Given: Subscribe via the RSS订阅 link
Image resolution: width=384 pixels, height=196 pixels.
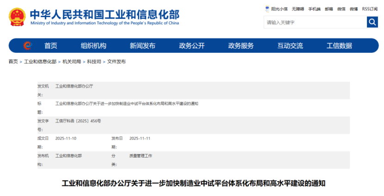Looking at the screenshot, I should 370,9.
